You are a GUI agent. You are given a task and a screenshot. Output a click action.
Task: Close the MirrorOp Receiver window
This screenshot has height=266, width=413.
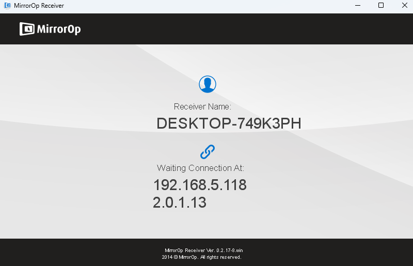405,5
